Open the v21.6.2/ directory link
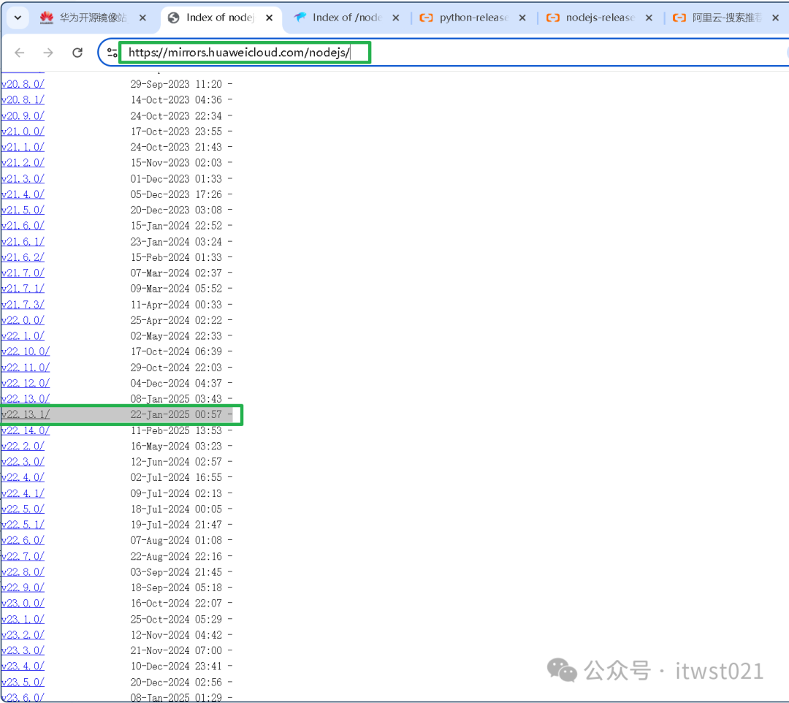This screenshot has width=789, height=703. point(23,257)
